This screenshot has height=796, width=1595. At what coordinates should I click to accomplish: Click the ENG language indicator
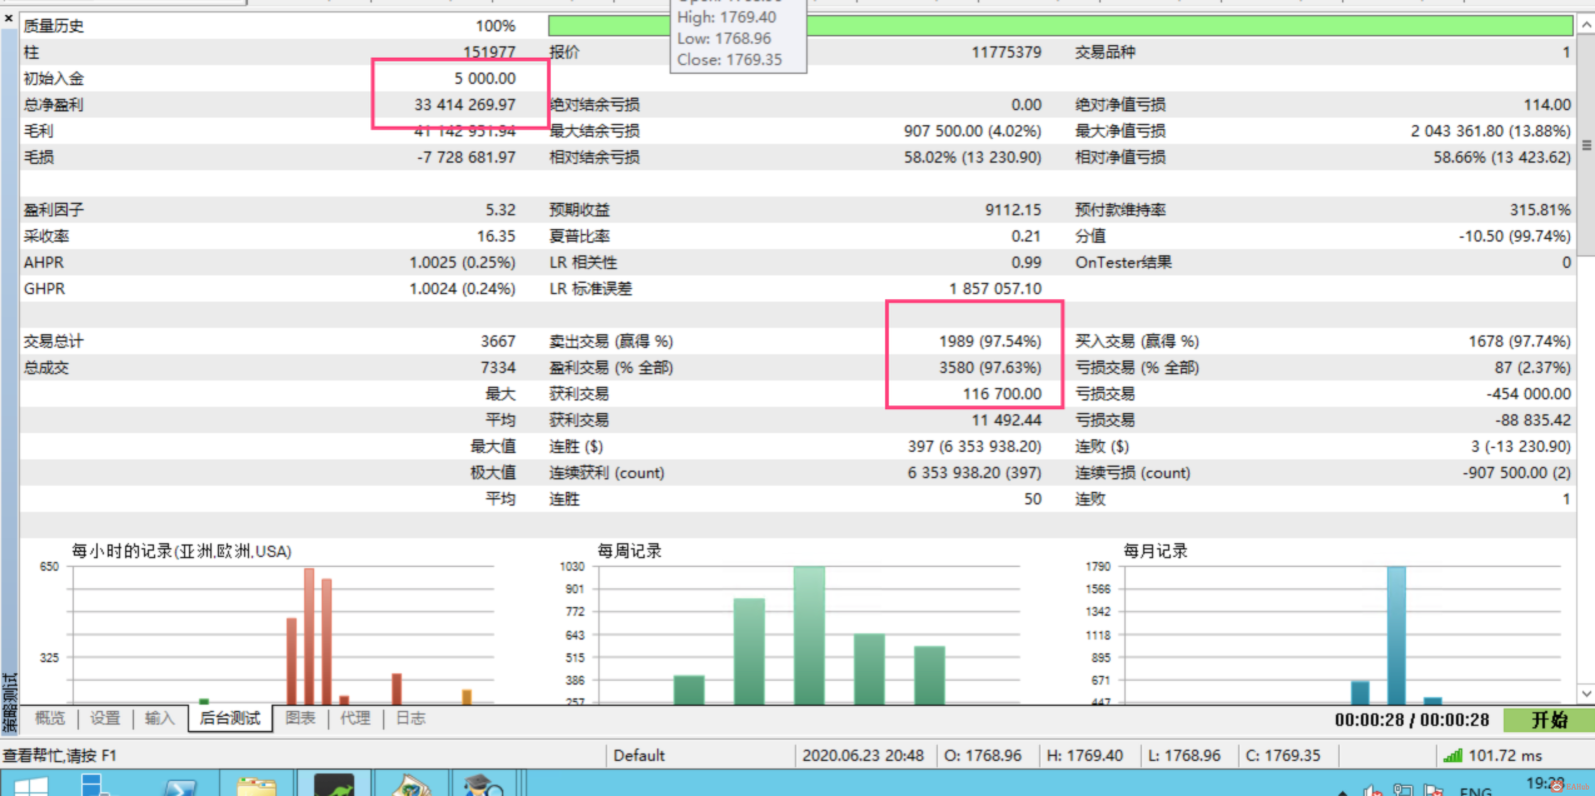[x=1475, y=792]
